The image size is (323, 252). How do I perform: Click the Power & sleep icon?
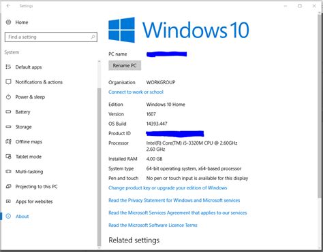tap(8, 97)
